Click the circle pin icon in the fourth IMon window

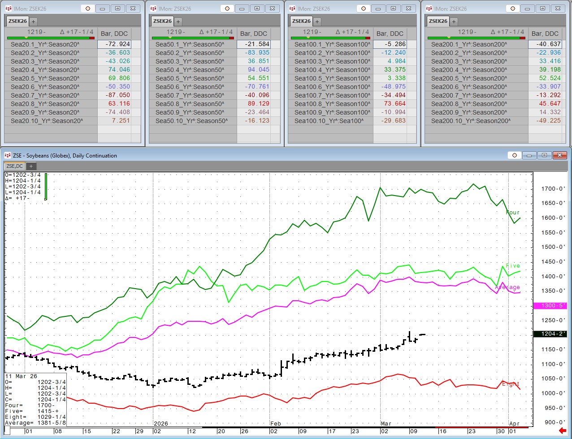pyautogui.click(x=513, y=9)
